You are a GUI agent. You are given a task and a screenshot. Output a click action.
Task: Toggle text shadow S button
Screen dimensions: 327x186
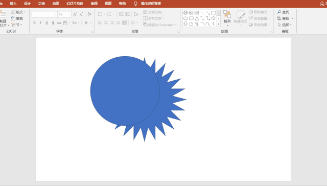(x=53, y=22)
